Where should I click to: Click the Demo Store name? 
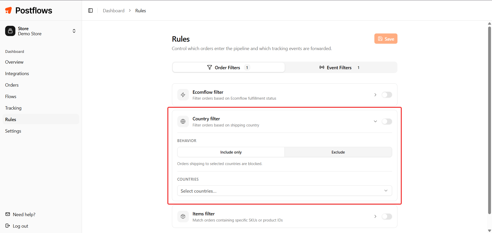[30, 34]
